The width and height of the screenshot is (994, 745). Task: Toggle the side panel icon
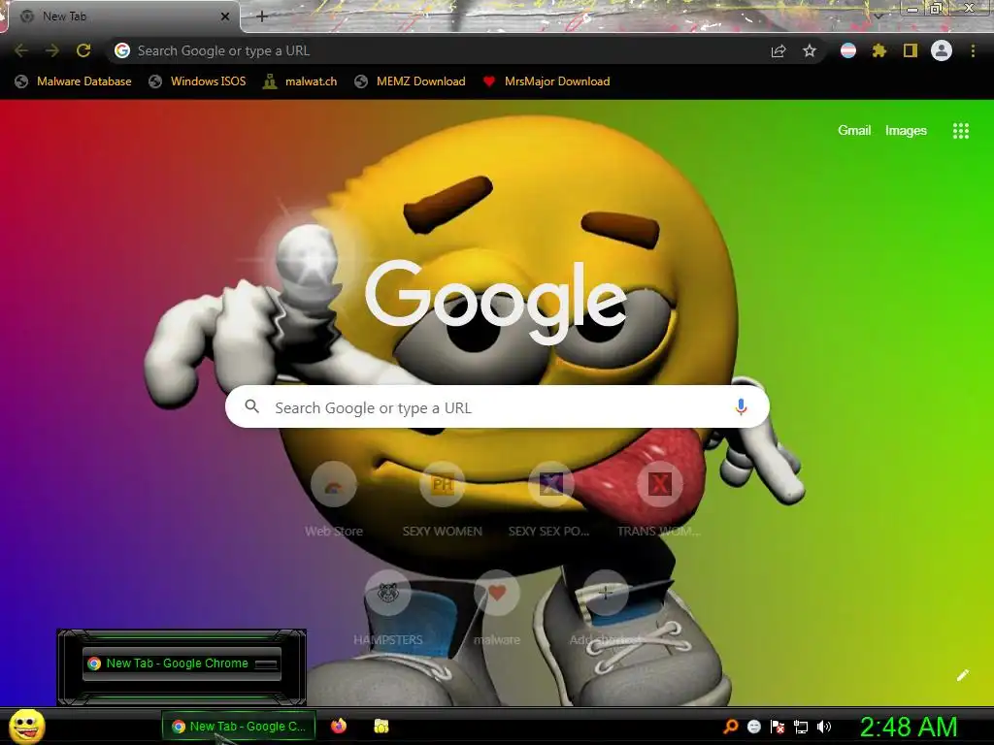tap(911, 50)
